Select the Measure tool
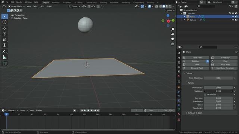The width and height of the screenshot is (239, 134). 4,57
